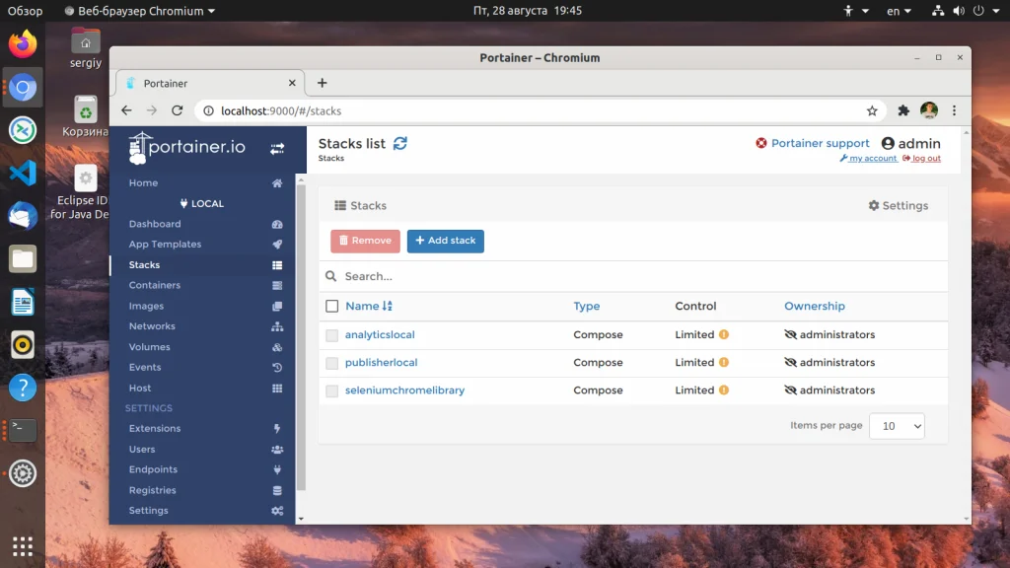The image size is (1010, 568).
Task: Open Volumes in the sidebar menu
Action: tap(149, 347)
